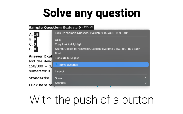
Task: Select answer option B, 9
Action: 35,40
